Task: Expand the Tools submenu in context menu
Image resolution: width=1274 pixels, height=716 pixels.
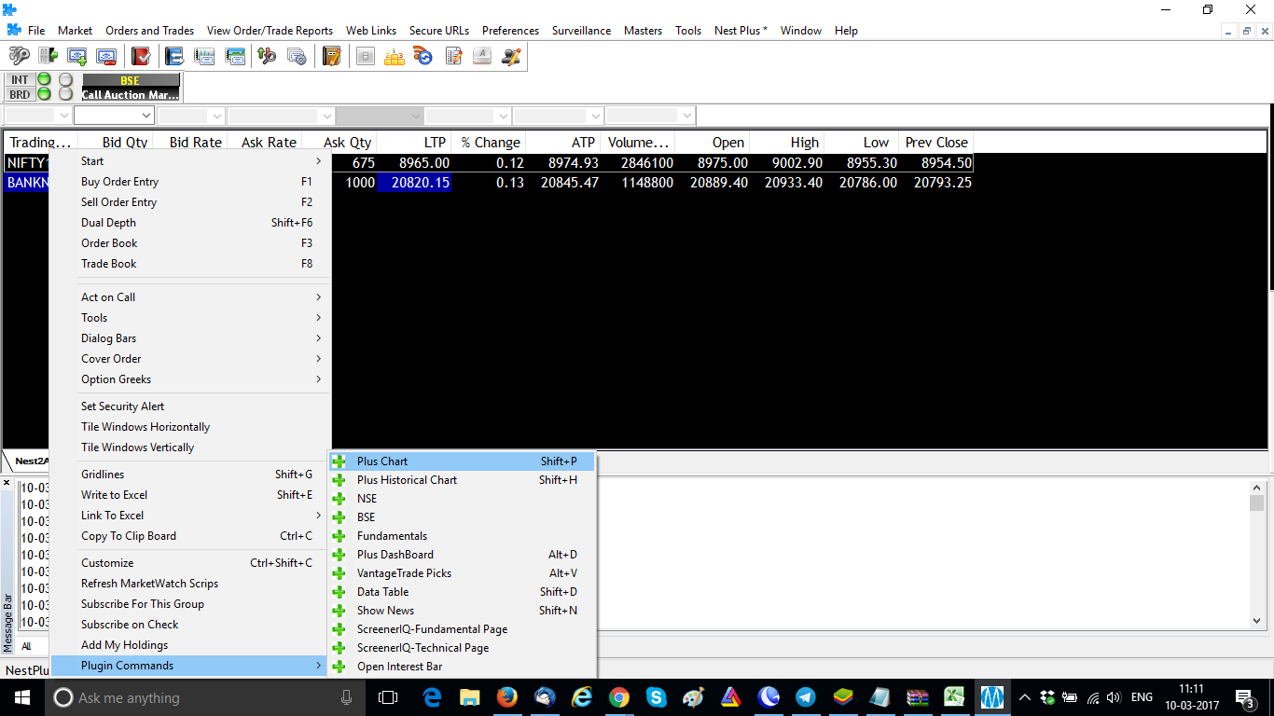Action: point(190,318)
